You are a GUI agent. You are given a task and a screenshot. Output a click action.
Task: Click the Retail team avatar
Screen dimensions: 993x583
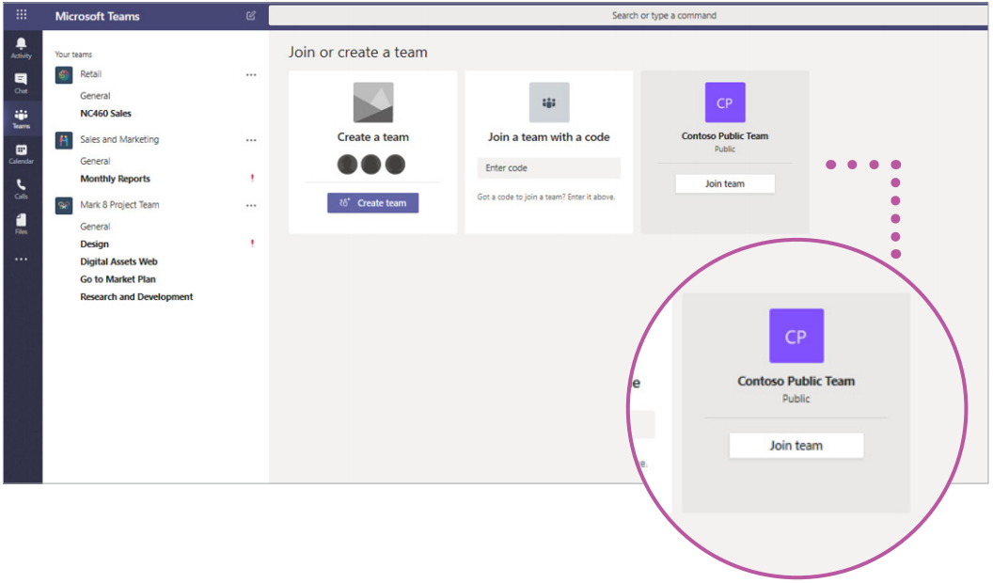63,74
